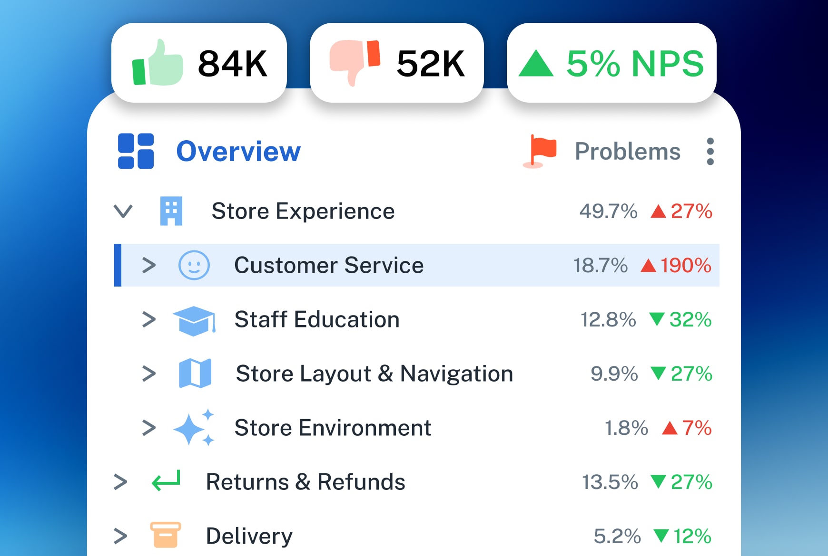Image resolution: width=828 pixels, height=556 pixels.
Task: Switch to the Overview tab
Action: (x=238, y=152)
